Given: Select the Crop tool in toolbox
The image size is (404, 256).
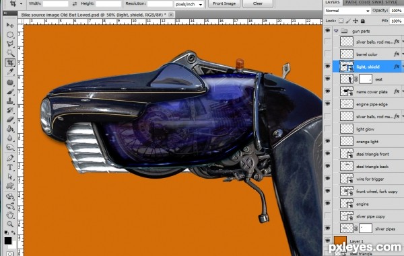Looking at the screenshot, I should [x=10, y=62].
